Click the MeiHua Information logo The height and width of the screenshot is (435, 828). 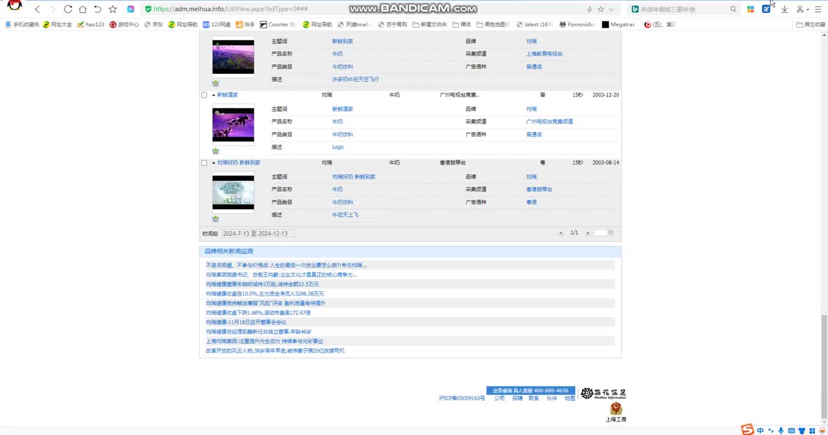pos(603,394)
